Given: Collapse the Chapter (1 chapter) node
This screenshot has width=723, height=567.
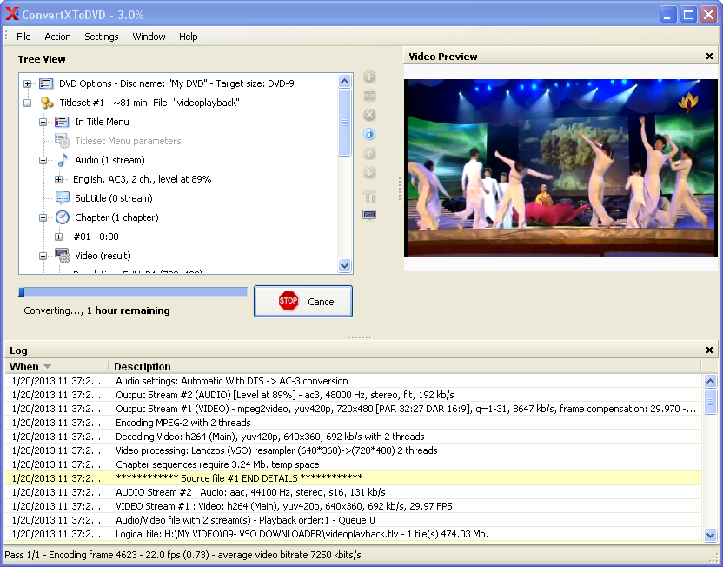Looking at the screenshot, I should [x=43, y=217].
